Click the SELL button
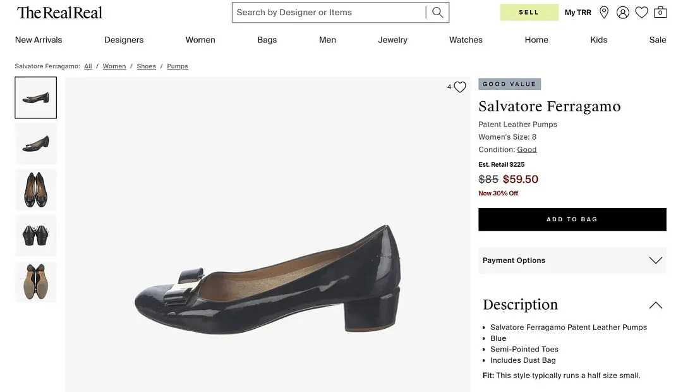This screenshot has height=392, width=695. coord(529,13)
